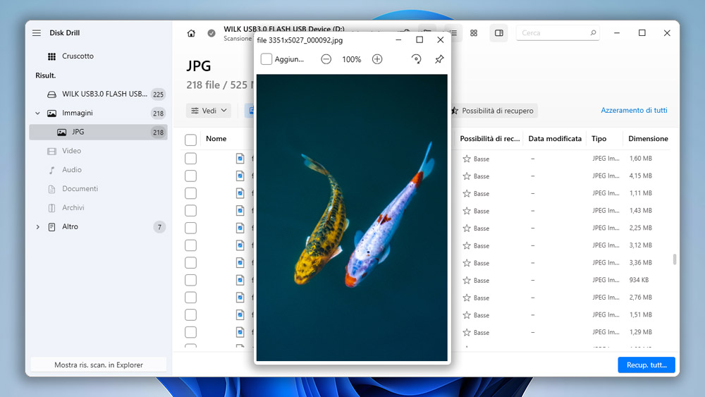The image size is (705, 397).
Task: Tick the checkbox for the 1,51 MB file
Action: pos(190,314)
